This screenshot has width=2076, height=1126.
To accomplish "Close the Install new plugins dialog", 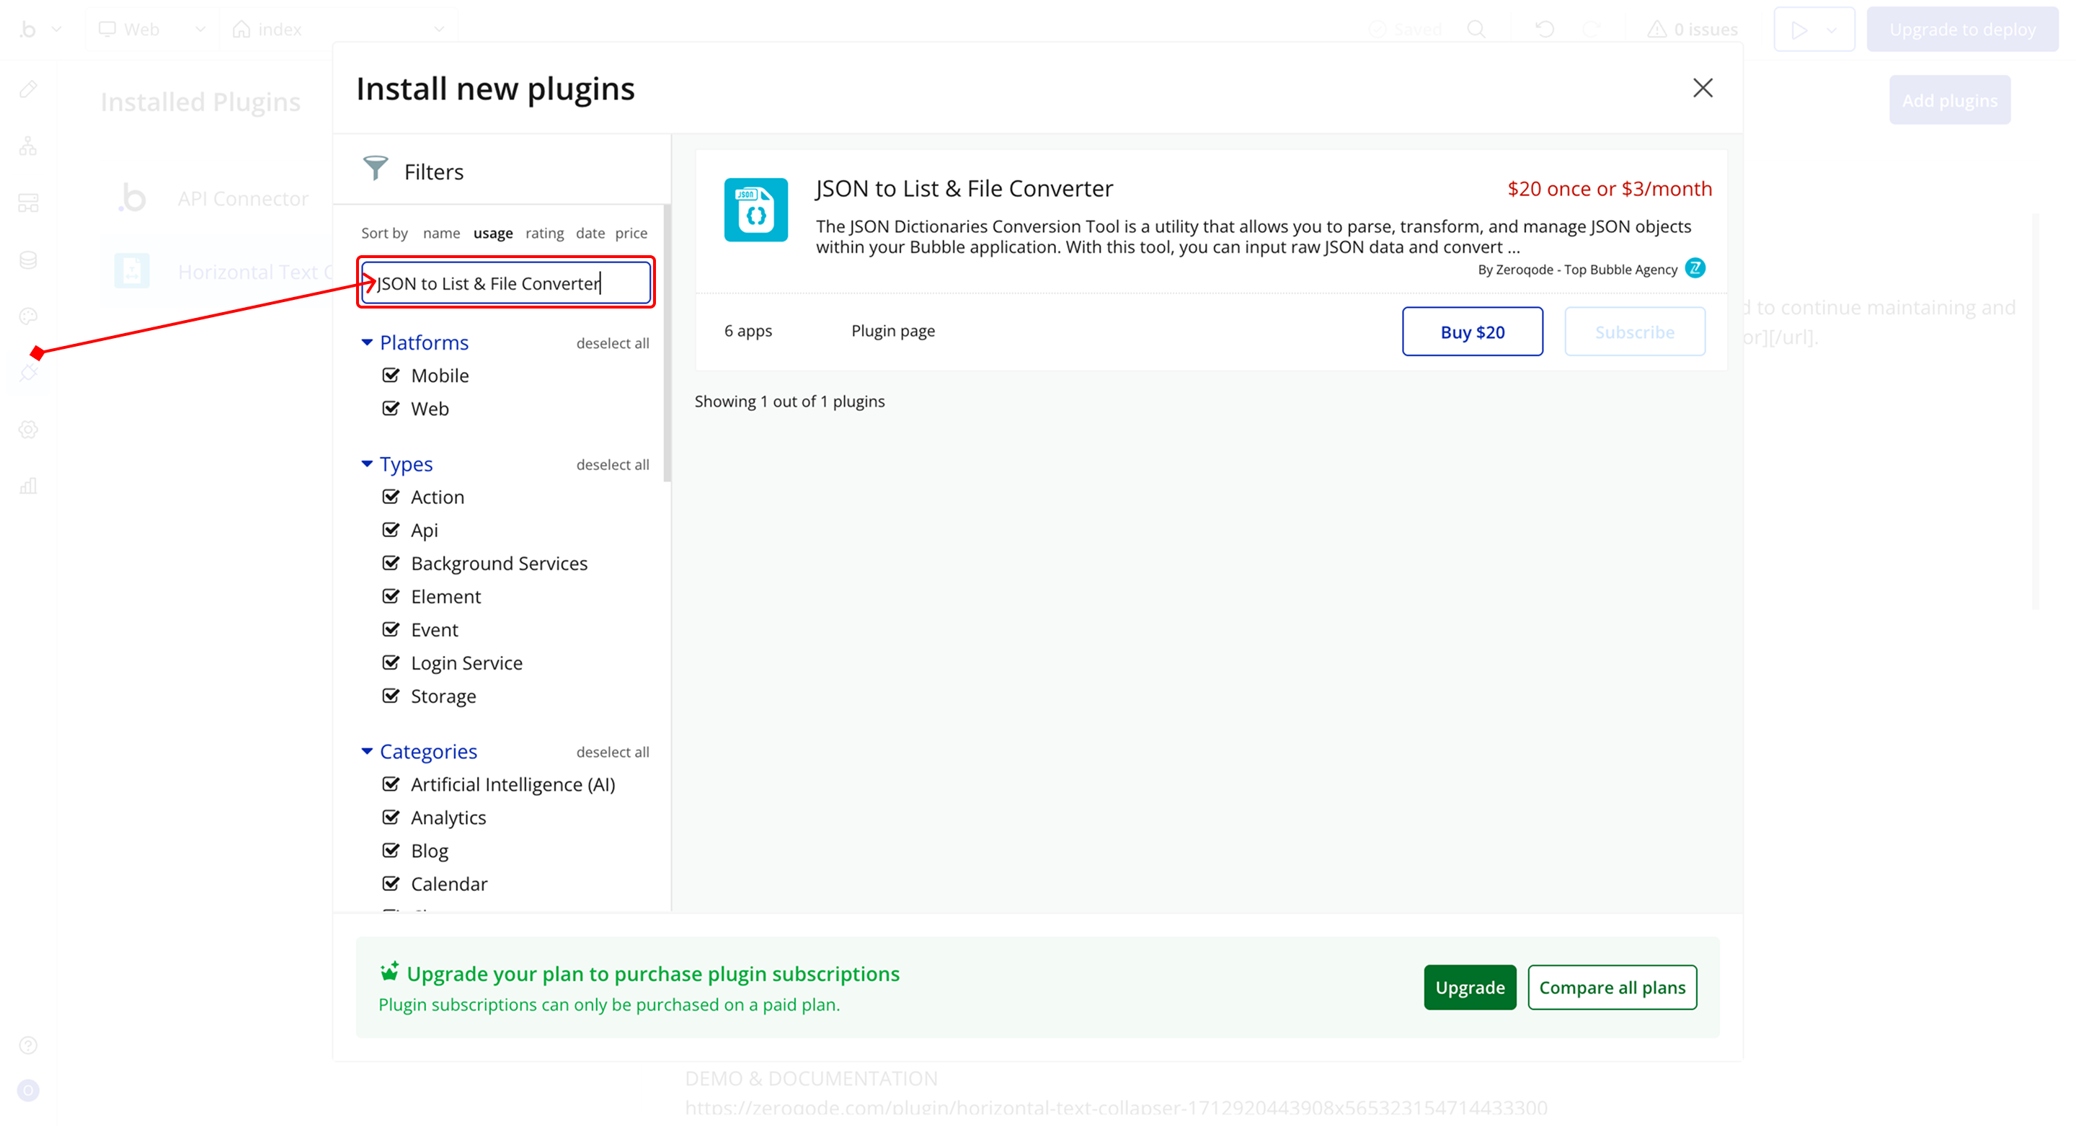I will pyautogui.click(x=1702, y=88).
